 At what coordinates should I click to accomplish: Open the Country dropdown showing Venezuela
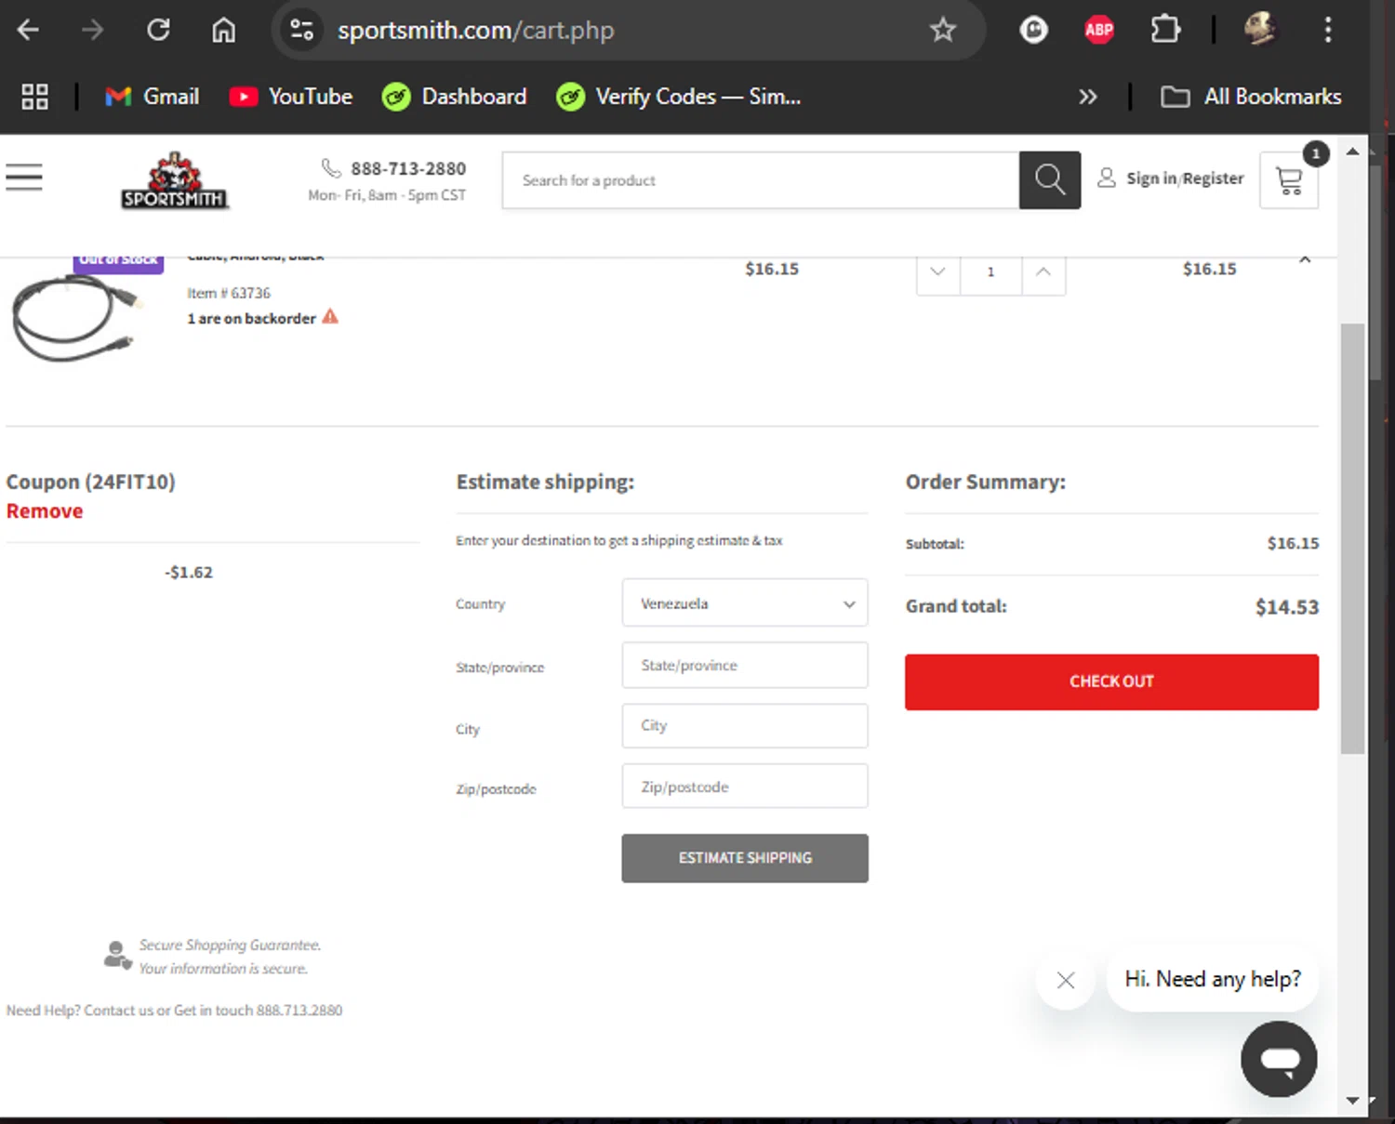(x=745, y=603)
